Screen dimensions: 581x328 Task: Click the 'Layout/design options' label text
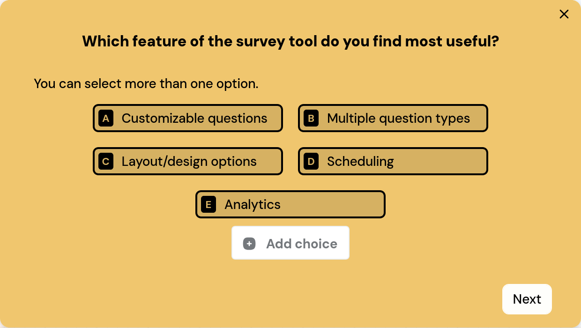(x=189, y=162)
